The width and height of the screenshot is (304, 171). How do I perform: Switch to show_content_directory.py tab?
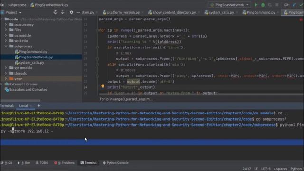(x=174, y=12)
